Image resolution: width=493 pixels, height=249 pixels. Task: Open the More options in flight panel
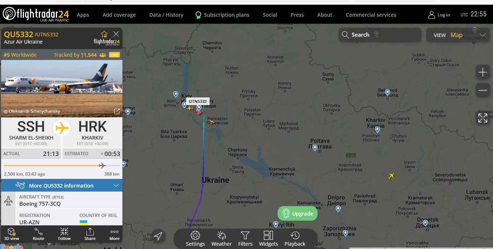[x=114, y=234]
